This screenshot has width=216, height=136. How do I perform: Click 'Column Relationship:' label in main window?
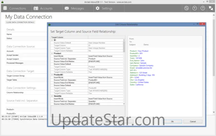point(15,93)
